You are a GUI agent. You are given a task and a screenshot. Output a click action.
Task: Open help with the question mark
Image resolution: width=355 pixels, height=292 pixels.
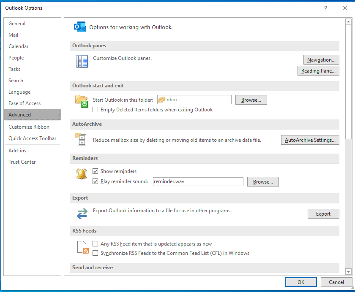(x=325, y=8)
